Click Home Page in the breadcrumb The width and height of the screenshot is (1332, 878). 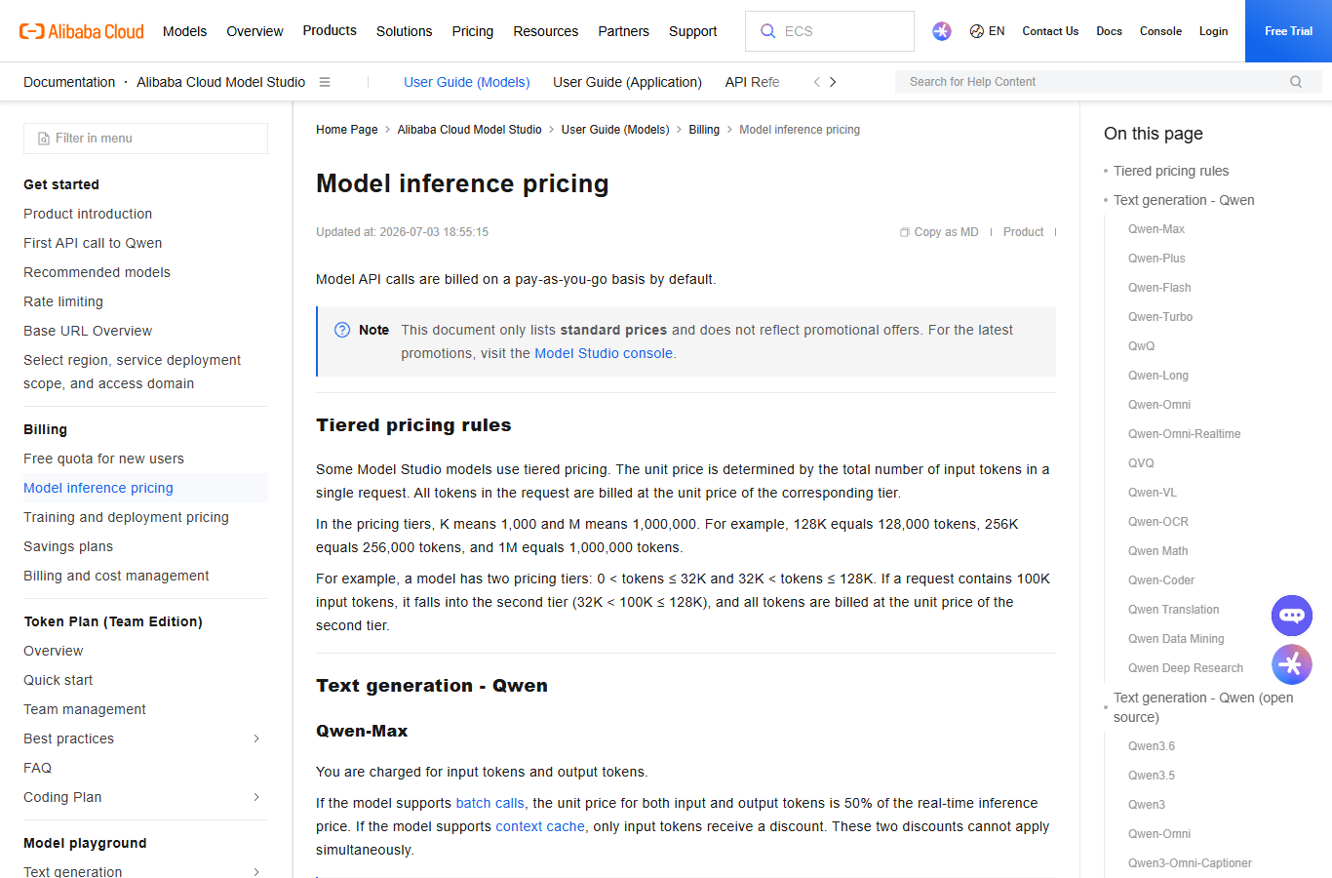346,130
